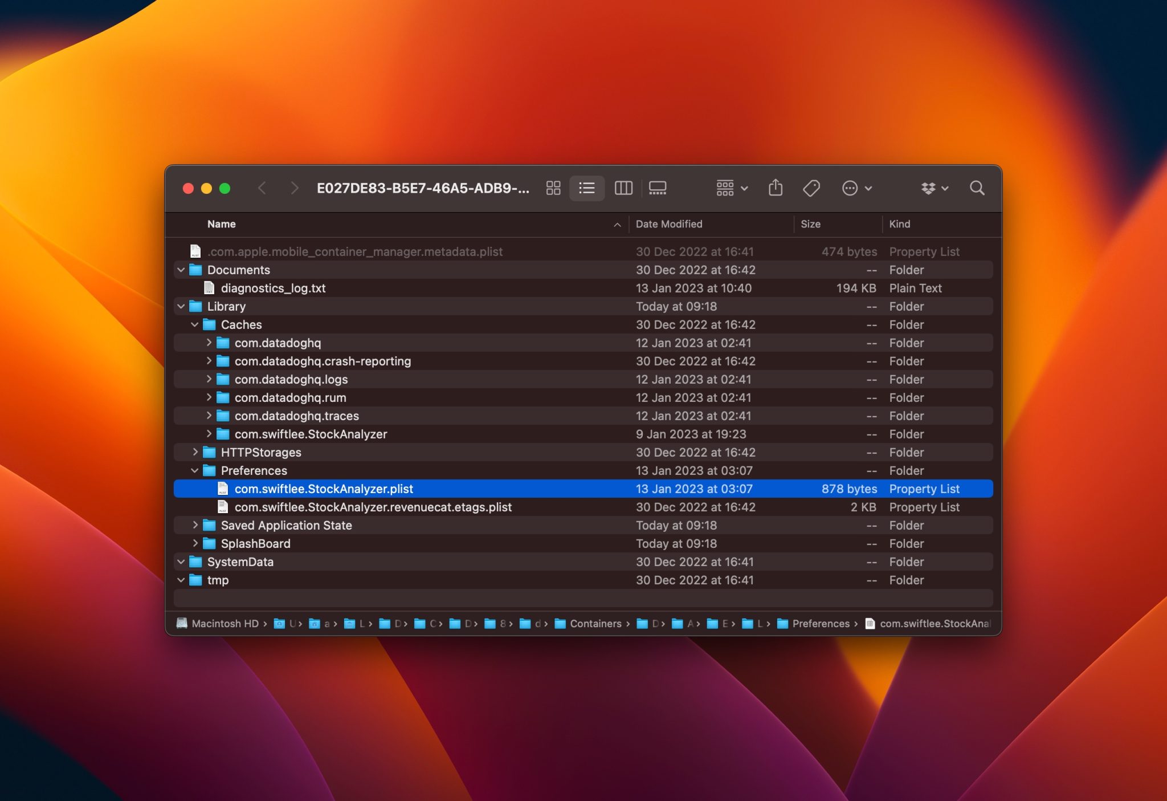Open Containers in the path bar
This screenshot has height=801, width=1167.
[595, 624]
